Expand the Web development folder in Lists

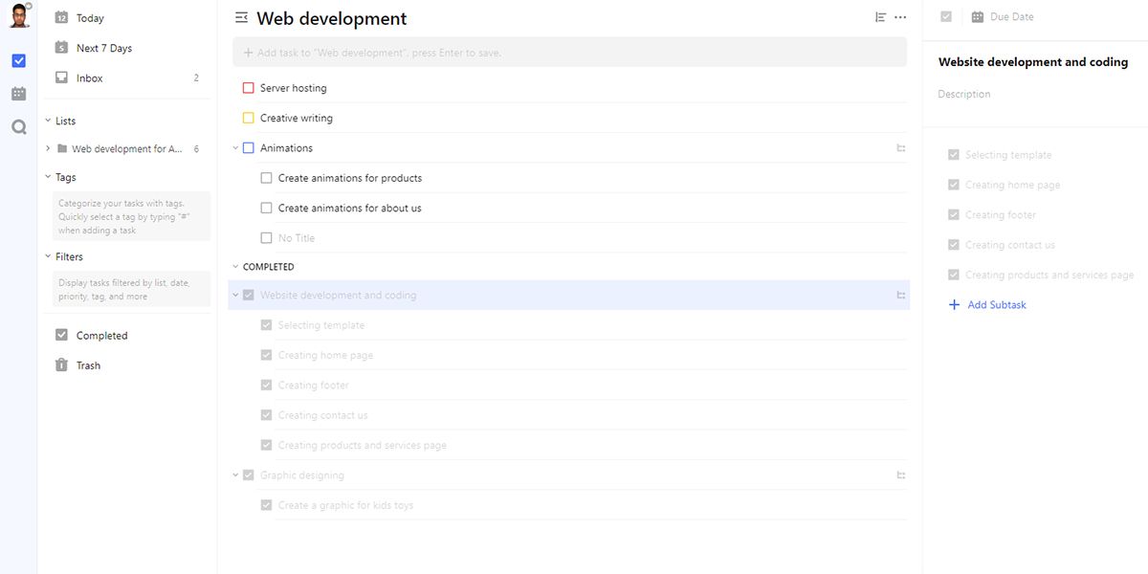click(49, 149)
